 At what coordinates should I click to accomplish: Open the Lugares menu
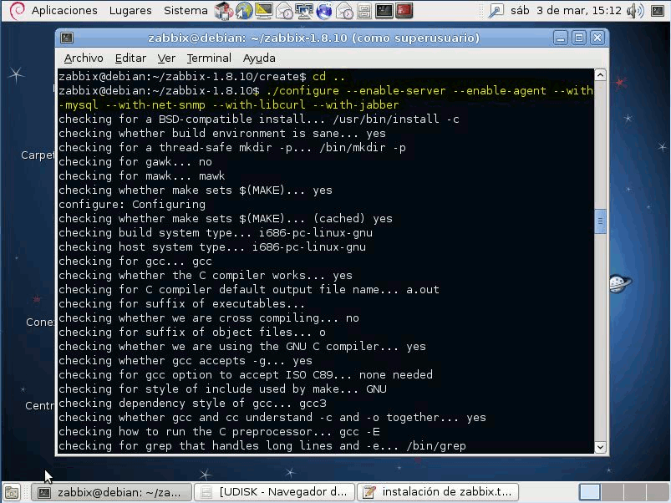click(x=130, y=11)
